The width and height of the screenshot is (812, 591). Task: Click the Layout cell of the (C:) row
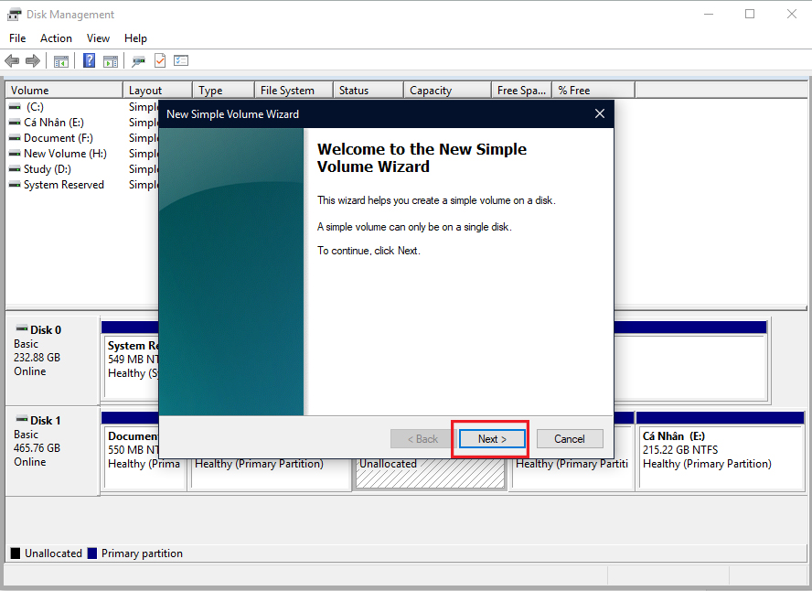[x=144, y=107]
